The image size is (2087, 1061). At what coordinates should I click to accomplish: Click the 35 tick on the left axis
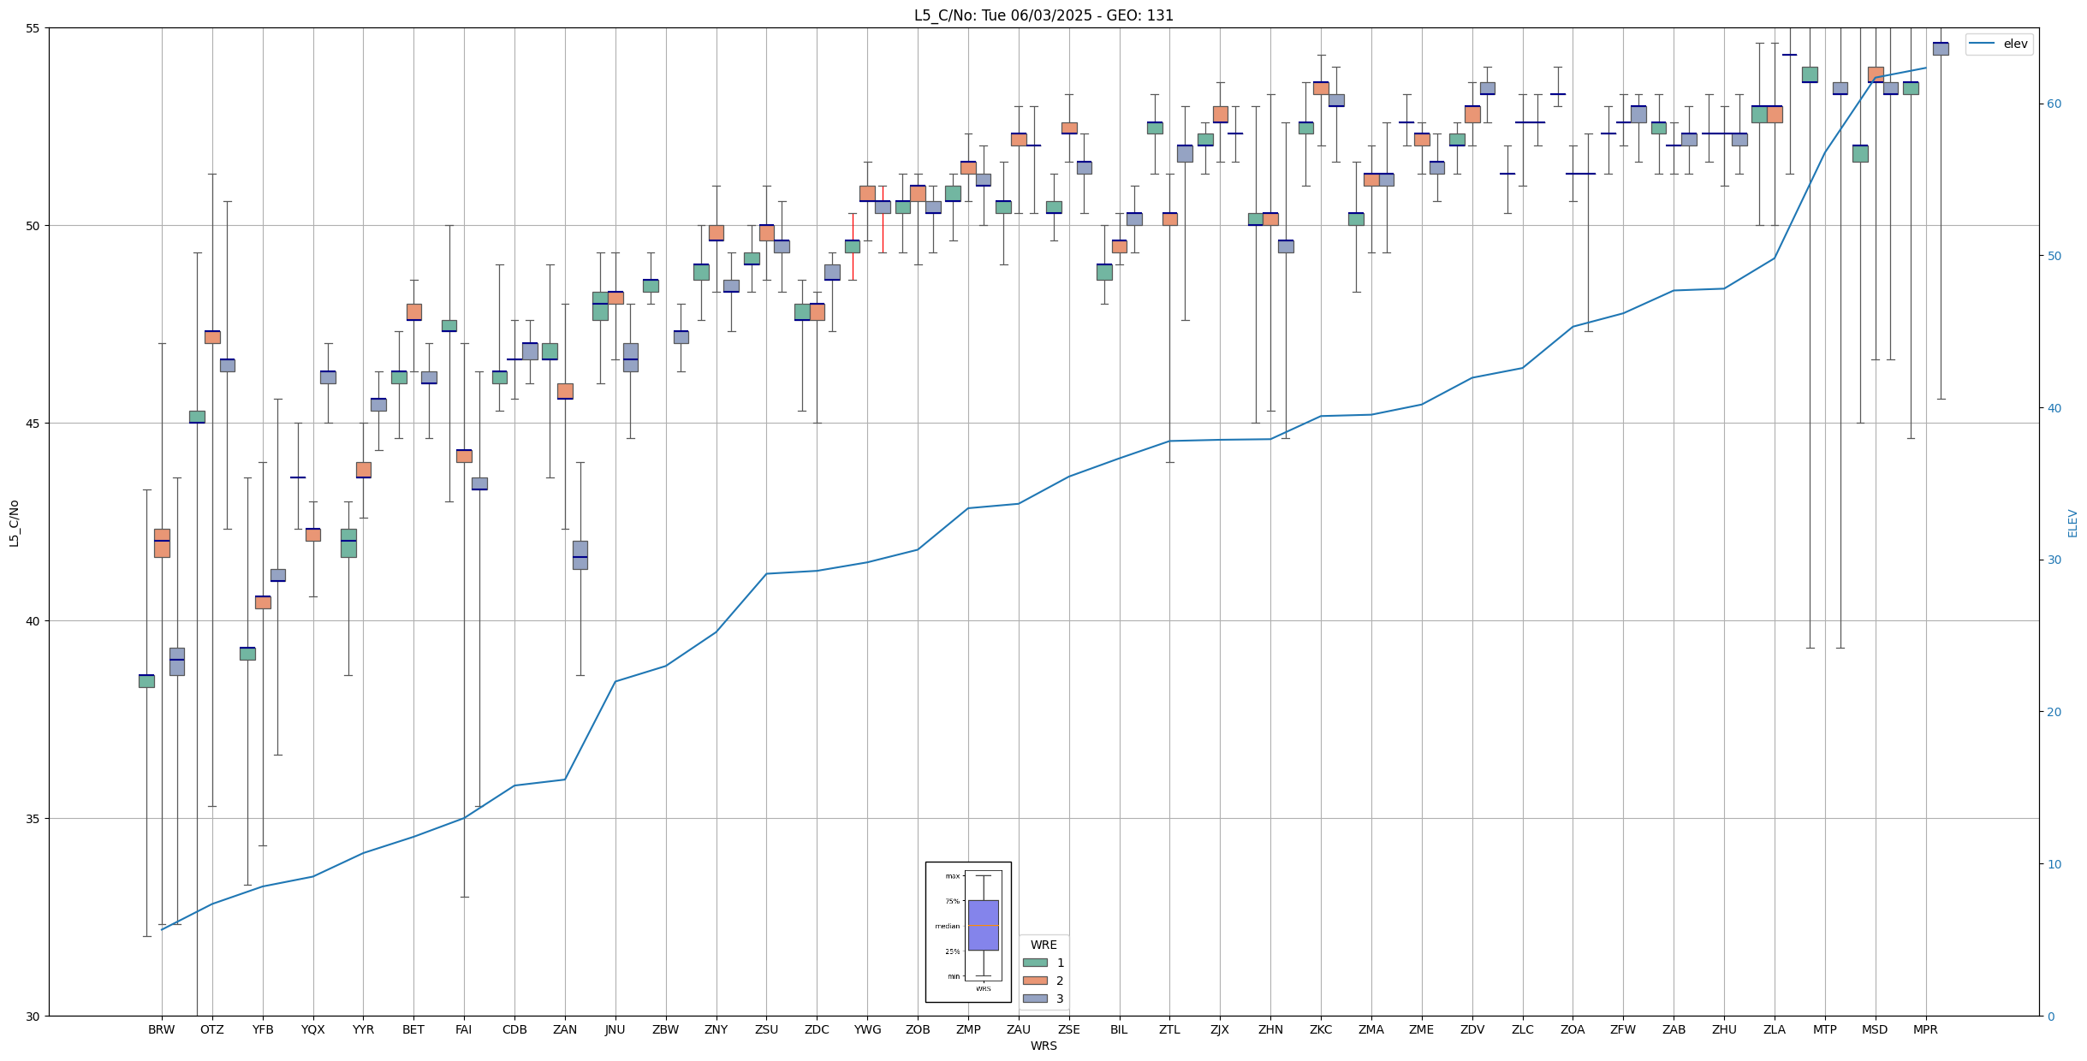34,819
